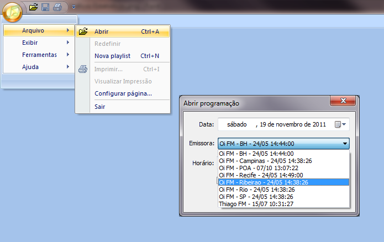This screenshot has width=384, height=242.
Task: Expand the Exibir submenu arrow
Action: 68,43
